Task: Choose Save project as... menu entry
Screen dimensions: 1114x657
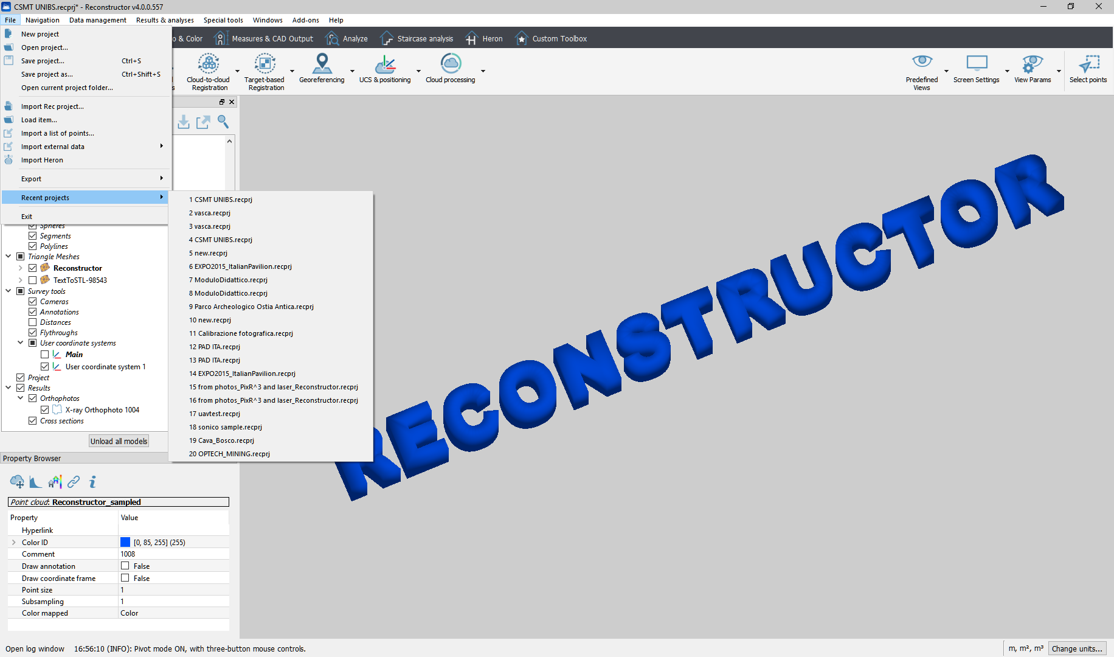Action: [85, 74]
